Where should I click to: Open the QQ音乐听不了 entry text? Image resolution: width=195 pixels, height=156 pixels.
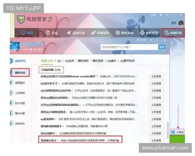pos(88,84)
